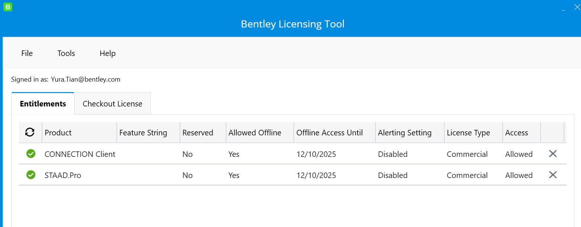The image size is (581, 227).
Task: Sort by the Product column header
Action: tap(58, 133)
